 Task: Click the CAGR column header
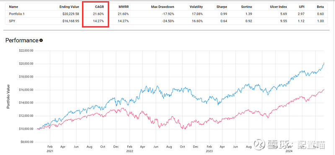click(x=99, y=7)
